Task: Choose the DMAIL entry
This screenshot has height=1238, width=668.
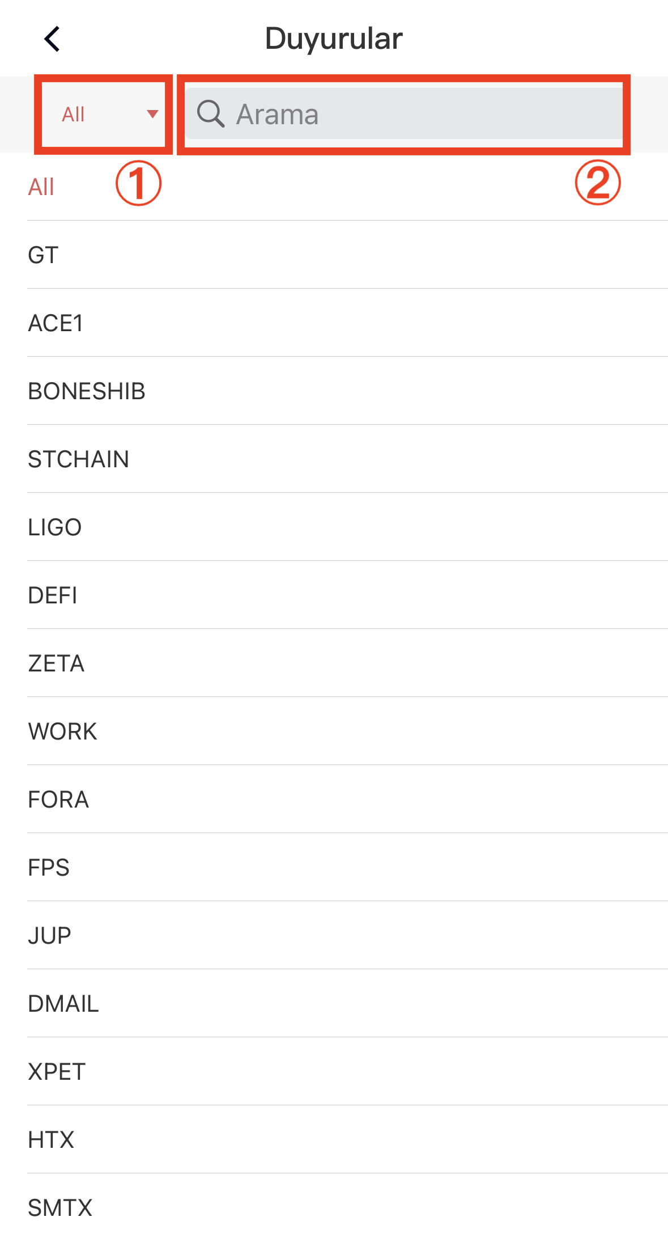Action: [64, 1004]
